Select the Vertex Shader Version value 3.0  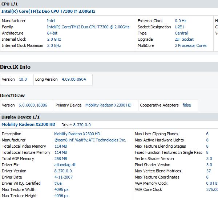[209, 159]
